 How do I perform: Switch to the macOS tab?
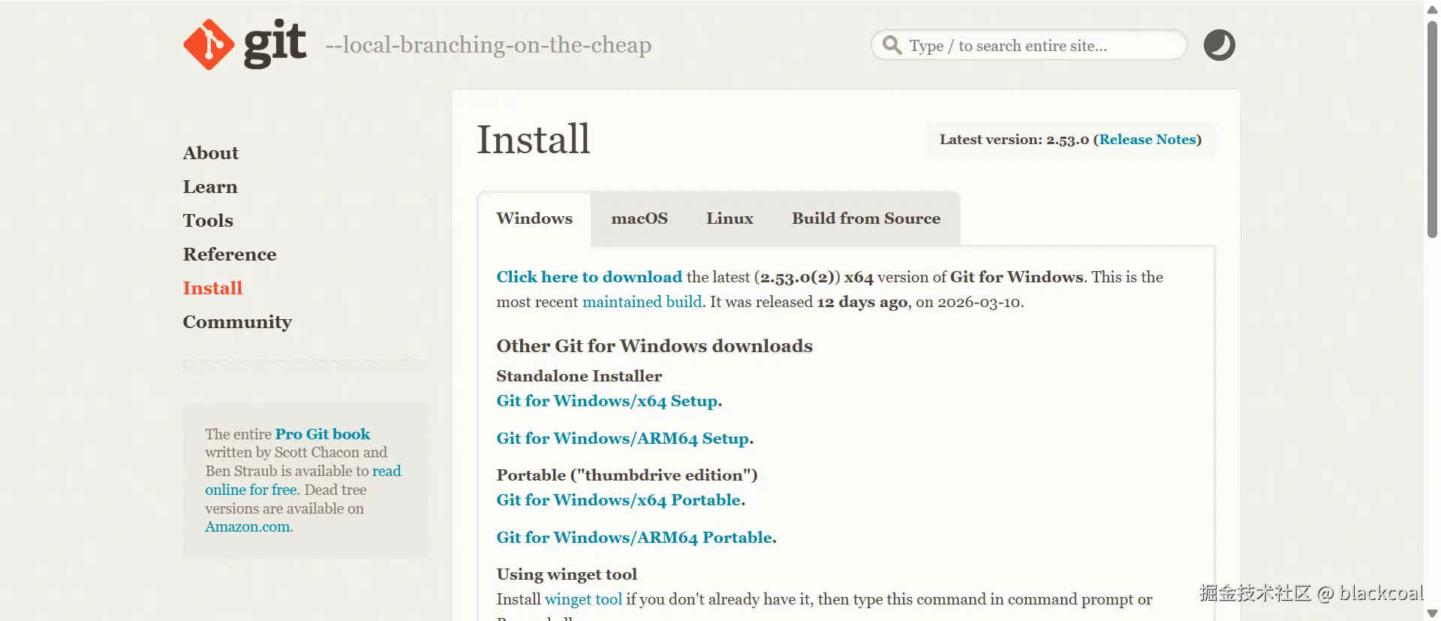pos(639,219)
